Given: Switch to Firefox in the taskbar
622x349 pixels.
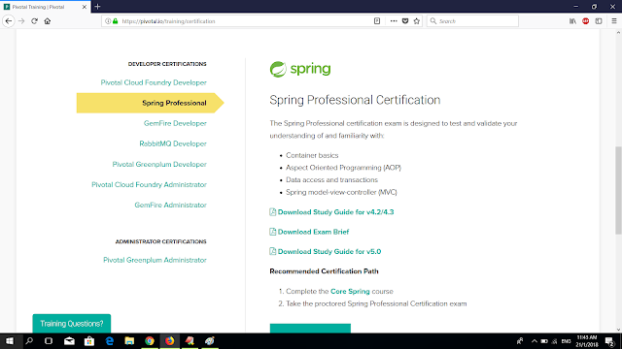Looking at the screenshot, I should [170, 341].
